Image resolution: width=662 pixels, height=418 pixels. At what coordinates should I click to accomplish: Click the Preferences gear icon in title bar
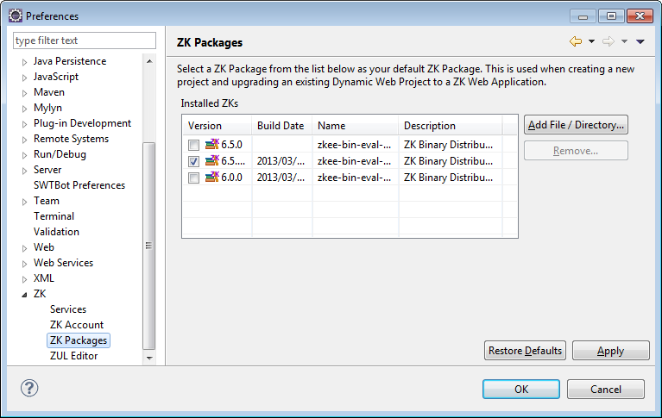tap(16, 16)
